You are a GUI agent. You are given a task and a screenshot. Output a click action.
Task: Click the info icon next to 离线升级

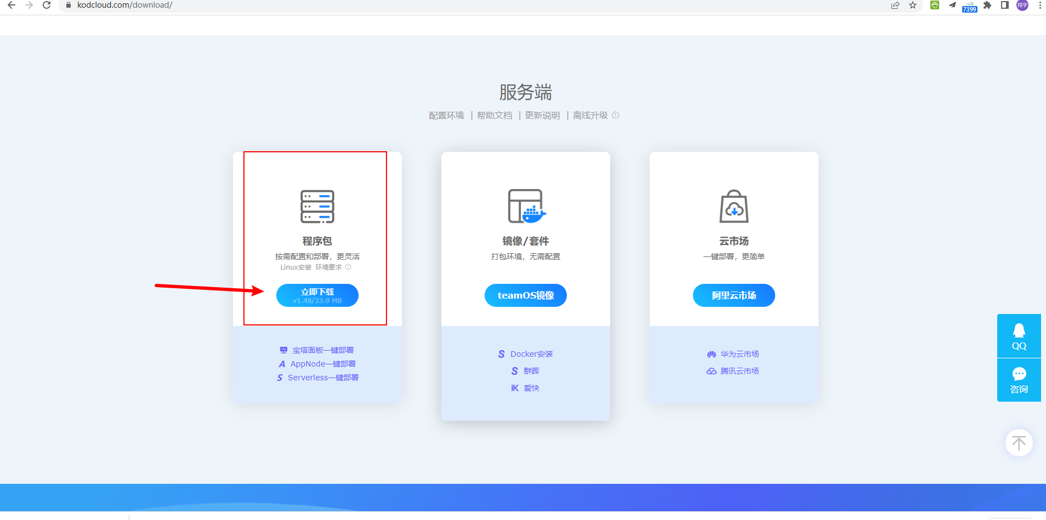(616, 115)
